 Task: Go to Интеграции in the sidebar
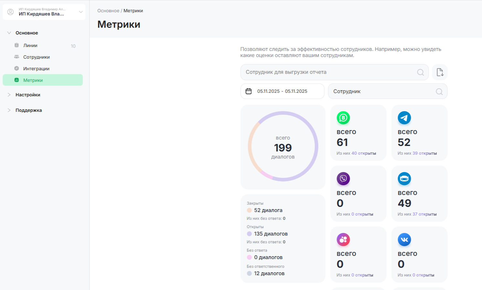pos(36,69)
